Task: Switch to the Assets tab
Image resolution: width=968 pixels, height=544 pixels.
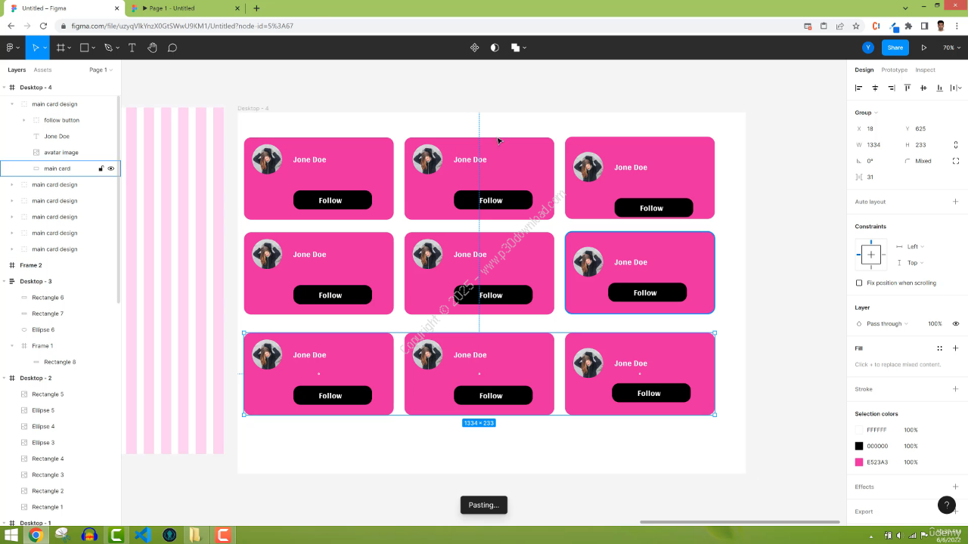Action: pyautogui.click(x=42, y=70)
